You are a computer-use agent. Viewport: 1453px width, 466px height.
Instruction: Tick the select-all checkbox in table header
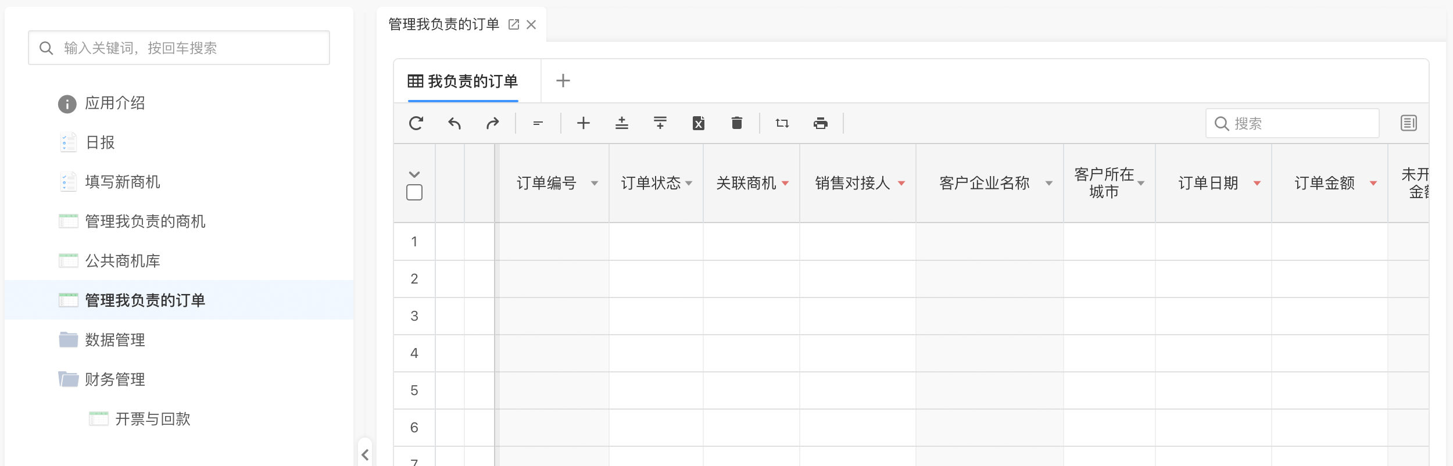point(414,192)
